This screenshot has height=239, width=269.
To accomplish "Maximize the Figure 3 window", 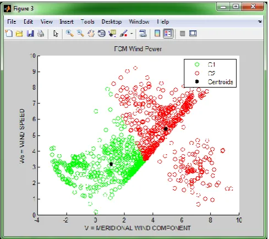I will (x=235, y=7).
